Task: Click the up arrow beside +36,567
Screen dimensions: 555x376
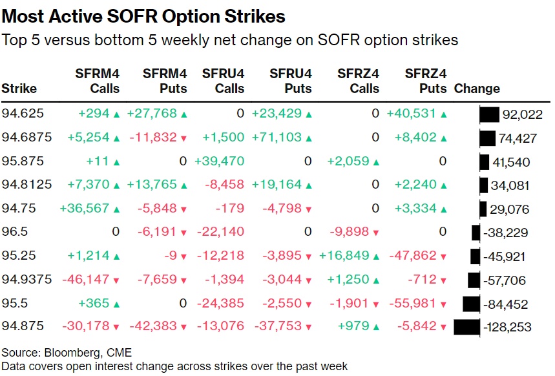Action: (x=116, y=209)
